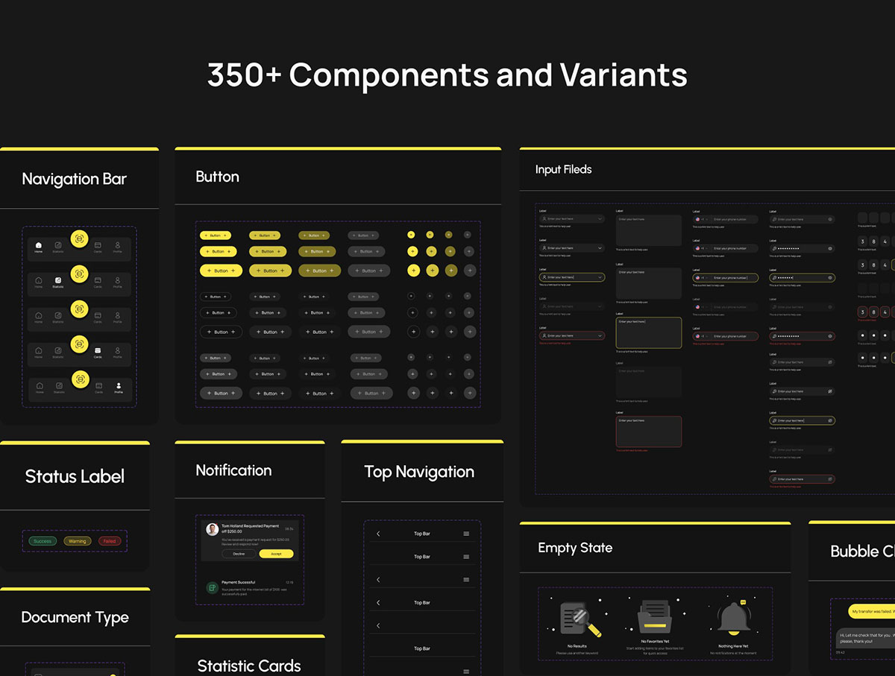Image resolution: width=895 pixels, height=676 pixels.
Task: Click the green Payment Successful icon
Action: click(x=212, y=588)
